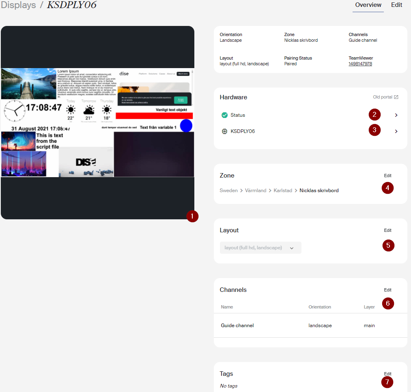
Task: Select Värmland in zone breadcrumb
Action: pyautogui.click(x=256, y=191)
